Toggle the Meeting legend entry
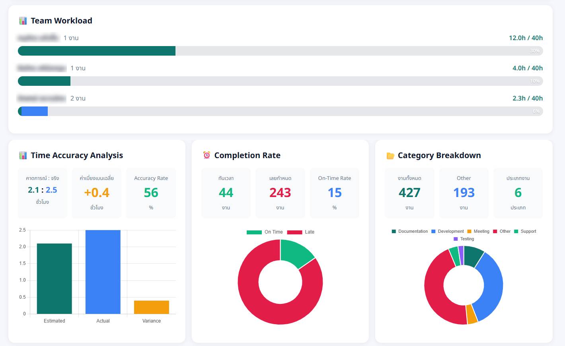 478,231
